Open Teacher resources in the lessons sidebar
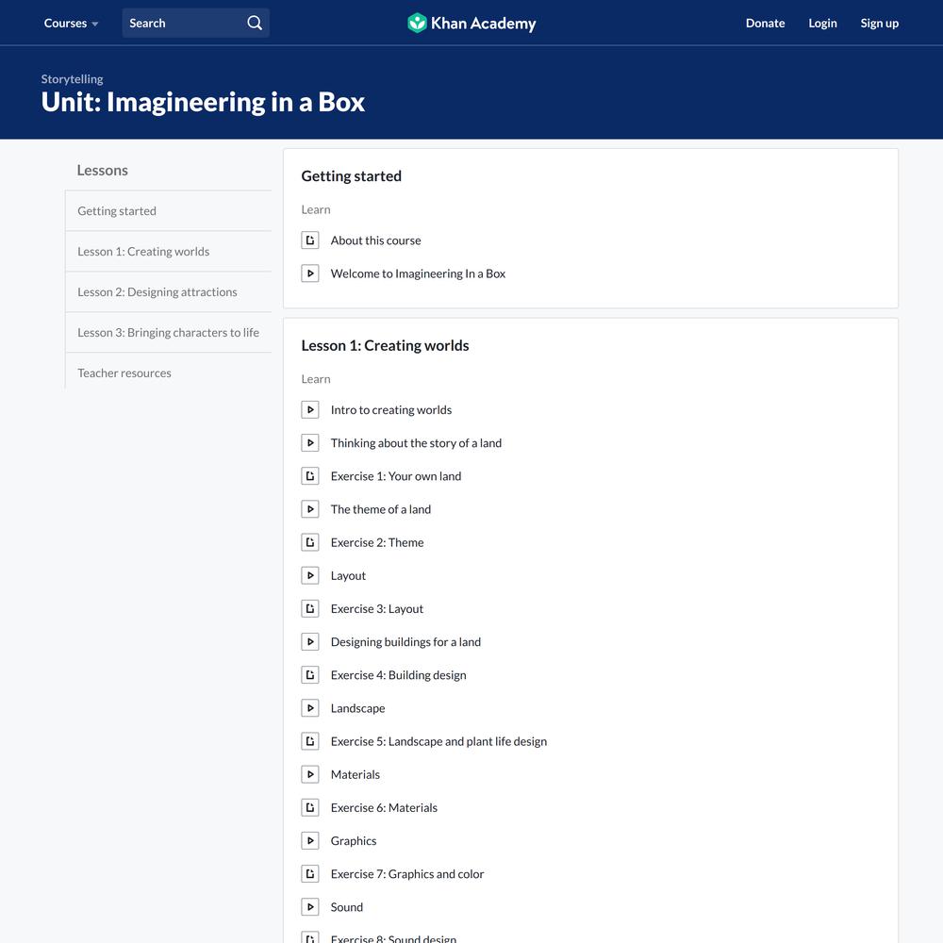 (x=124, y=373)
